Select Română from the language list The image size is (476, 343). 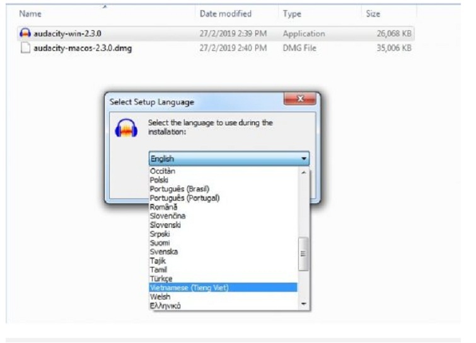[x=163, y=206]
